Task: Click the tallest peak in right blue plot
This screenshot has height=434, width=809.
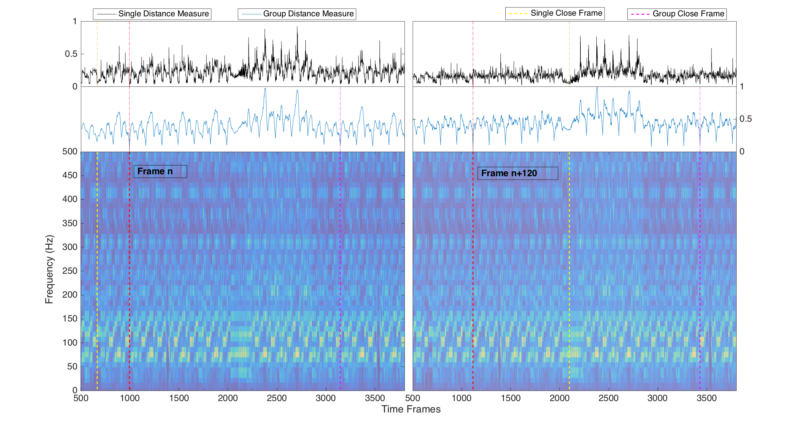Action: [597, 88]
